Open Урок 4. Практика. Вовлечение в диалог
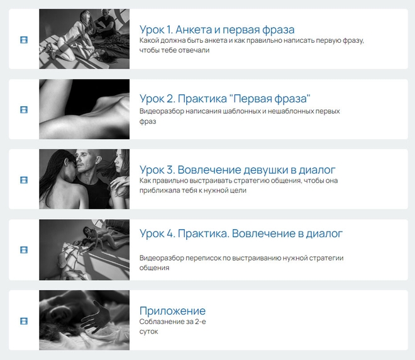Screen dimensions: 415x360 click(x=241, y=233)
